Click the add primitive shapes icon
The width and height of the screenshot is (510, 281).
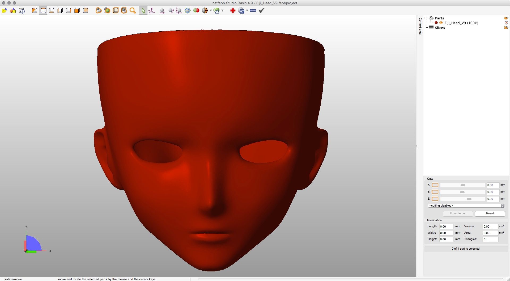tap(13, 11)
